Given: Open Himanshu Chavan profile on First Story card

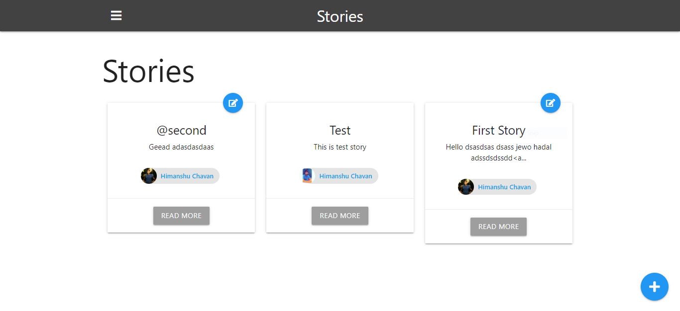Looking at the screenshot, I should (504, 187).
